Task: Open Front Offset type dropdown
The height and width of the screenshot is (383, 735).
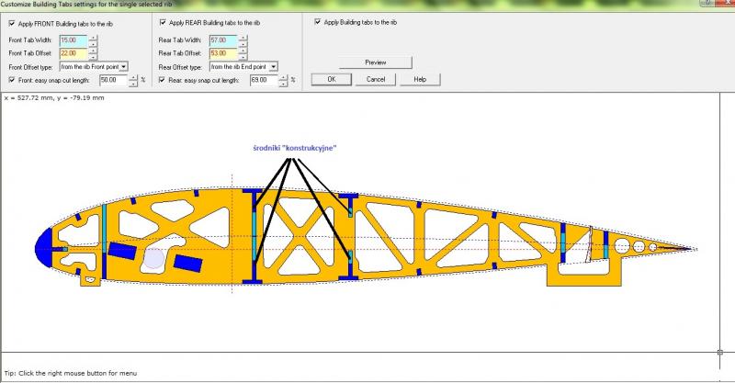Action: click(x=123, y=67)
